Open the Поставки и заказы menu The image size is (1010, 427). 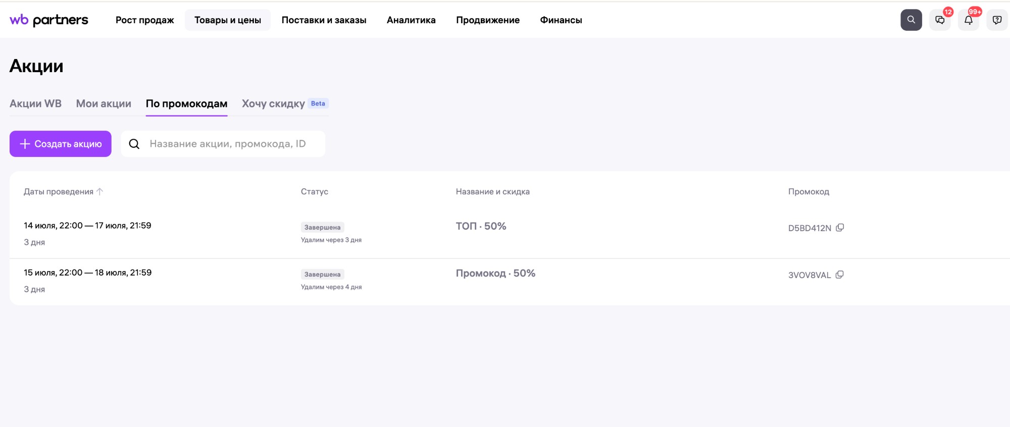pos(324,20)
